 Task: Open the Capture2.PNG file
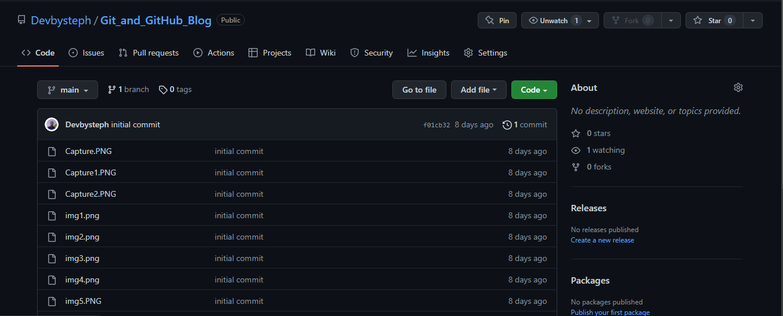91,194
